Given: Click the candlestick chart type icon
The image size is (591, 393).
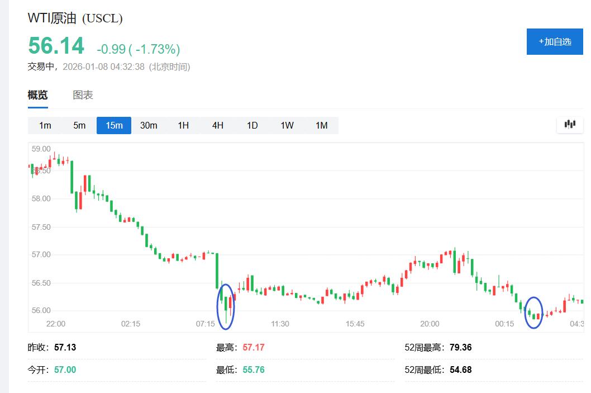Looking at the screenshot, I should point(570,125).
